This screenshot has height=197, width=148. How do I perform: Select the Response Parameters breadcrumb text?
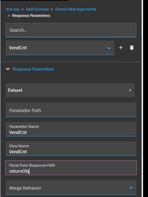(x=31, y=16)
